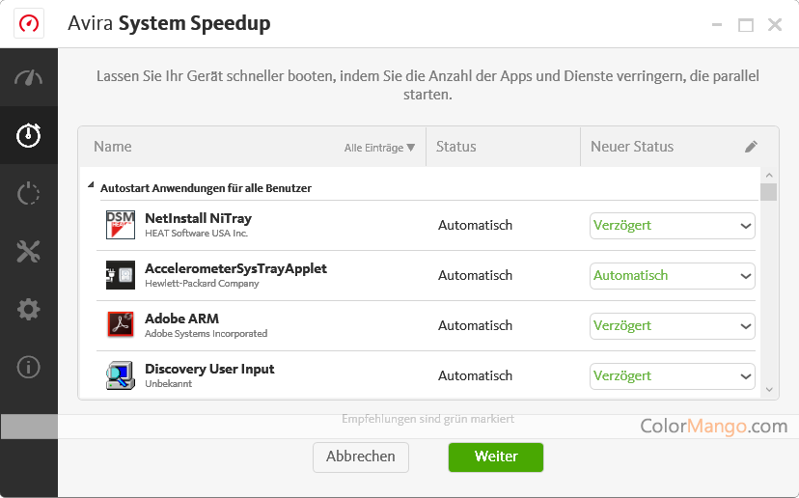Click the Adobe ARM red icon
Screen dimensions: 799x498
point(121,325)
